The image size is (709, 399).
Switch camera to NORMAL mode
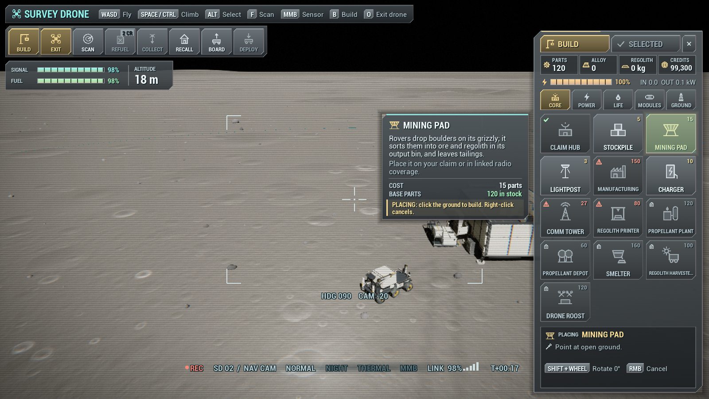coord(300,368)
